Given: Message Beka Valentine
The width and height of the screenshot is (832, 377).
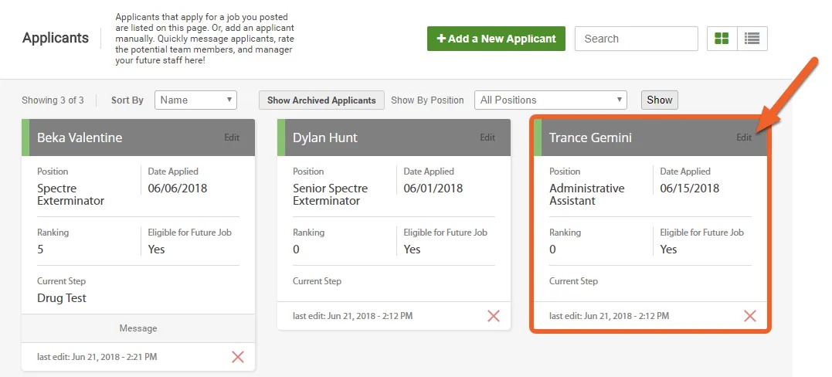Looking at the screenshot, I should [x=138, y=328].
